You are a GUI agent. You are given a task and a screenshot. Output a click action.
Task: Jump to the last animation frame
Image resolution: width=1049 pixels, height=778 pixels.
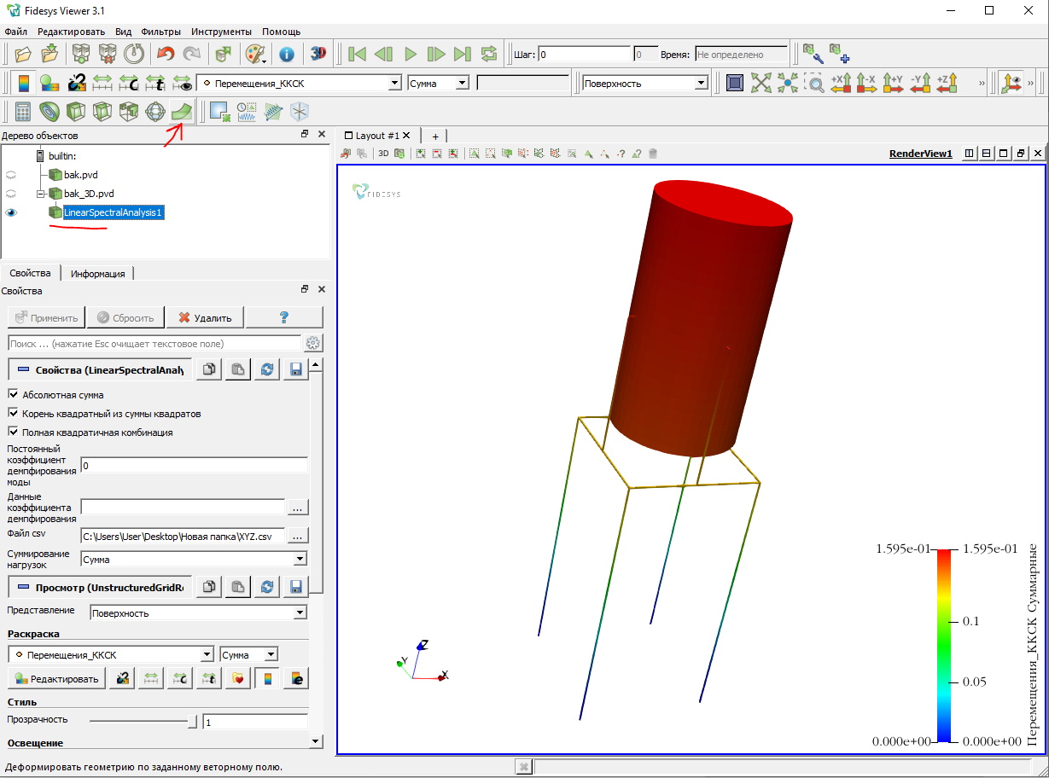click(x=462, y=54)
